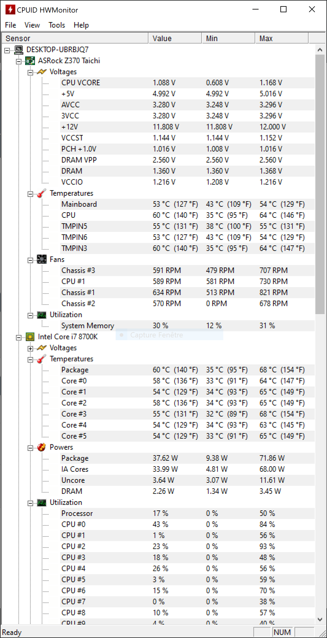Collapse the motherboard Voltages tree node
The image size is (327, 638).
click(x=30, y=73)
